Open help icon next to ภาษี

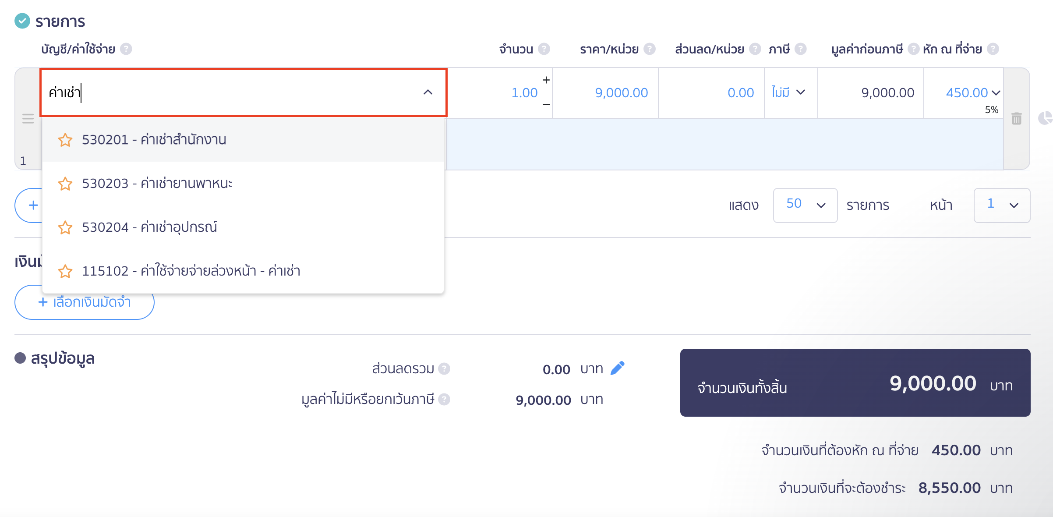point(801,49)
